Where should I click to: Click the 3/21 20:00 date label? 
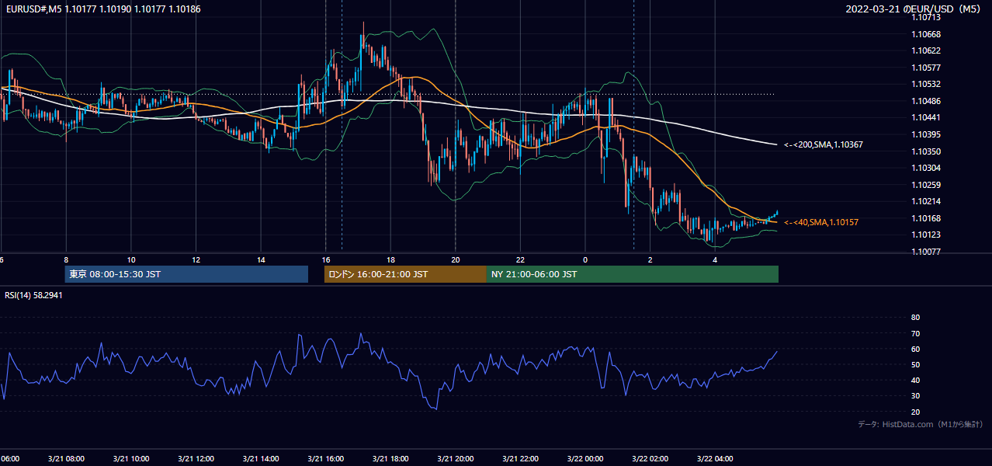click(x=455, y=459)
